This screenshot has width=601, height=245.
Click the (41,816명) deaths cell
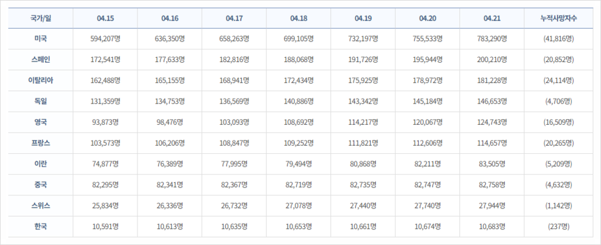point(559,38)
